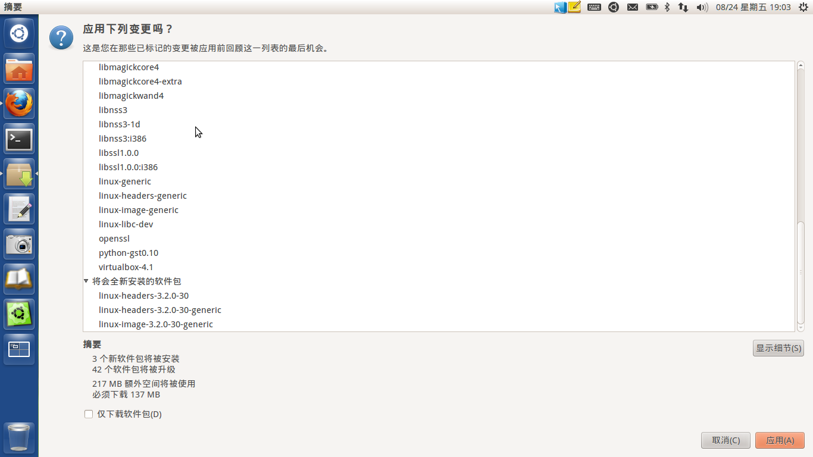
Task: Select the openssl package
Action: [x=439, y=239]
